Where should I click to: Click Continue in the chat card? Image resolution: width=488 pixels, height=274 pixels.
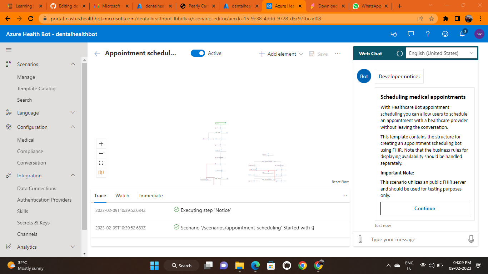(x=425, y=208)
